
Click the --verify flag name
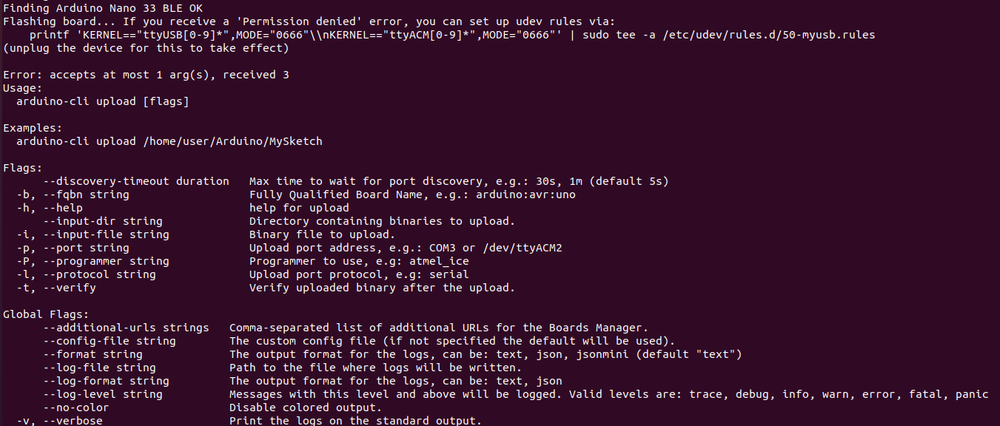click(70, 288)
